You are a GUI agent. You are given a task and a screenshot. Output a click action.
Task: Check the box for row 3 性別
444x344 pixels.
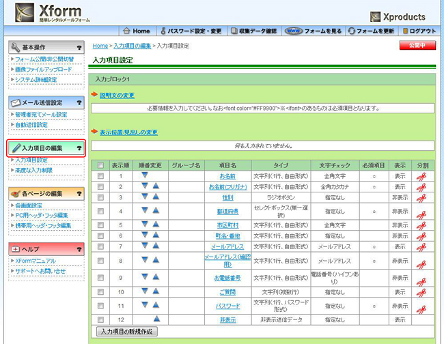100,197
